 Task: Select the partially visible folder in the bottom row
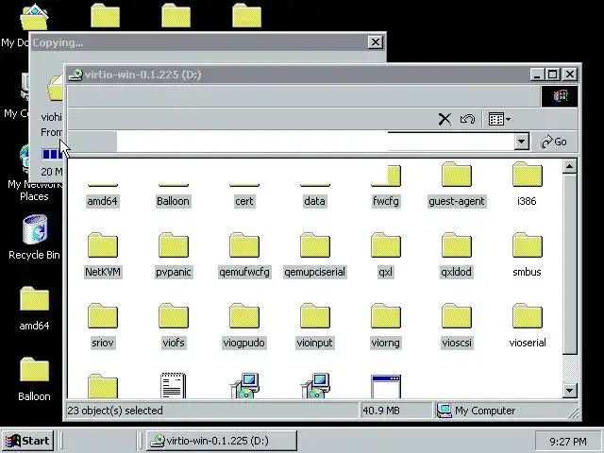pos(103,387)
